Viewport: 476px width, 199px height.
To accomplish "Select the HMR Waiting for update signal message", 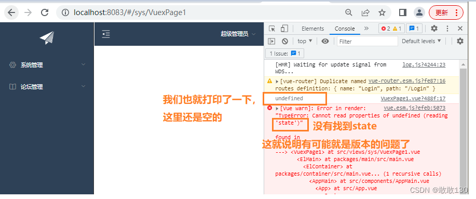I will [331, 68].
